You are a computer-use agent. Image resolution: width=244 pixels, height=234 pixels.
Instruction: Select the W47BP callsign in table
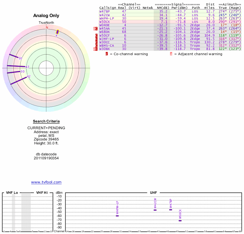pyautogui.click(x=104, y=11)
